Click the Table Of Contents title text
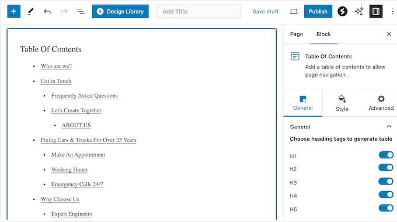The image size is (397, 222). [51, 49]
